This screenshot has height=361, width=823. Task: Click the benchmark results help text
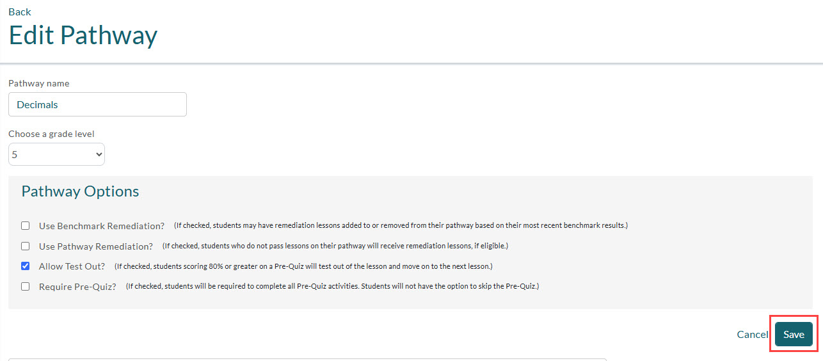click(x=401, y=226)
